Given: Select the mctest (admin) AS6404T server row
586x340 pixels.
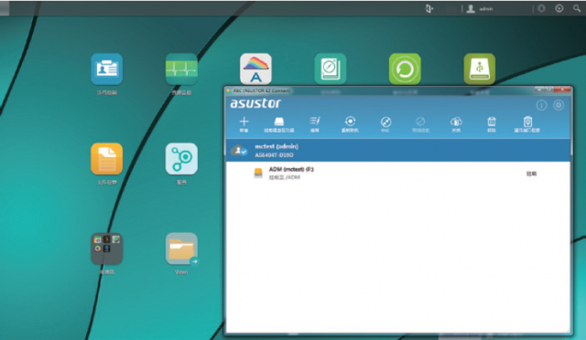Looking at the screenshot, I should [x=398, y=151].
